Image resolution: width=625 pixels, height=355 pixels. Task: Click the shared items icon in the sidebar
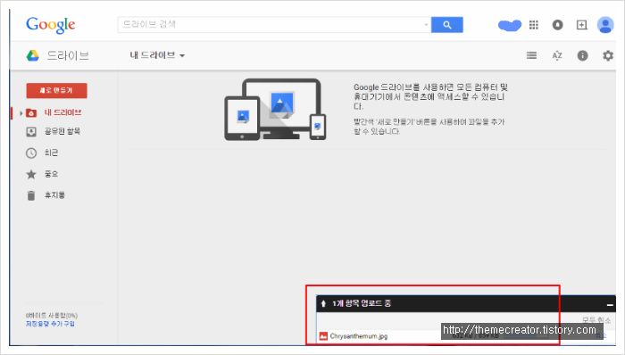(x=31, y=132)
